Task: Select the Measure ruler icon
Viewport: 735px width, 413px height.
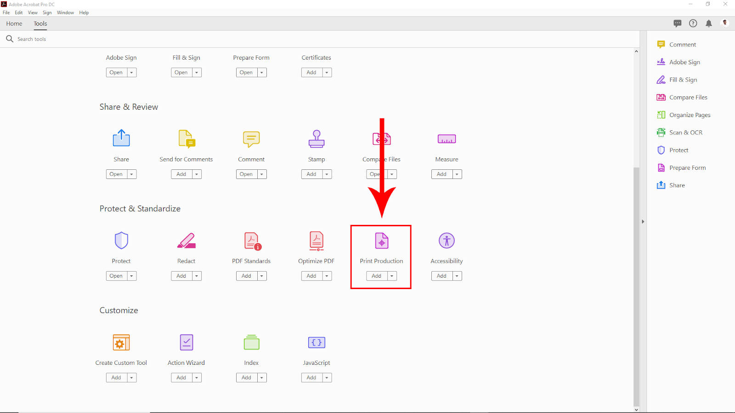Action: 447,139
